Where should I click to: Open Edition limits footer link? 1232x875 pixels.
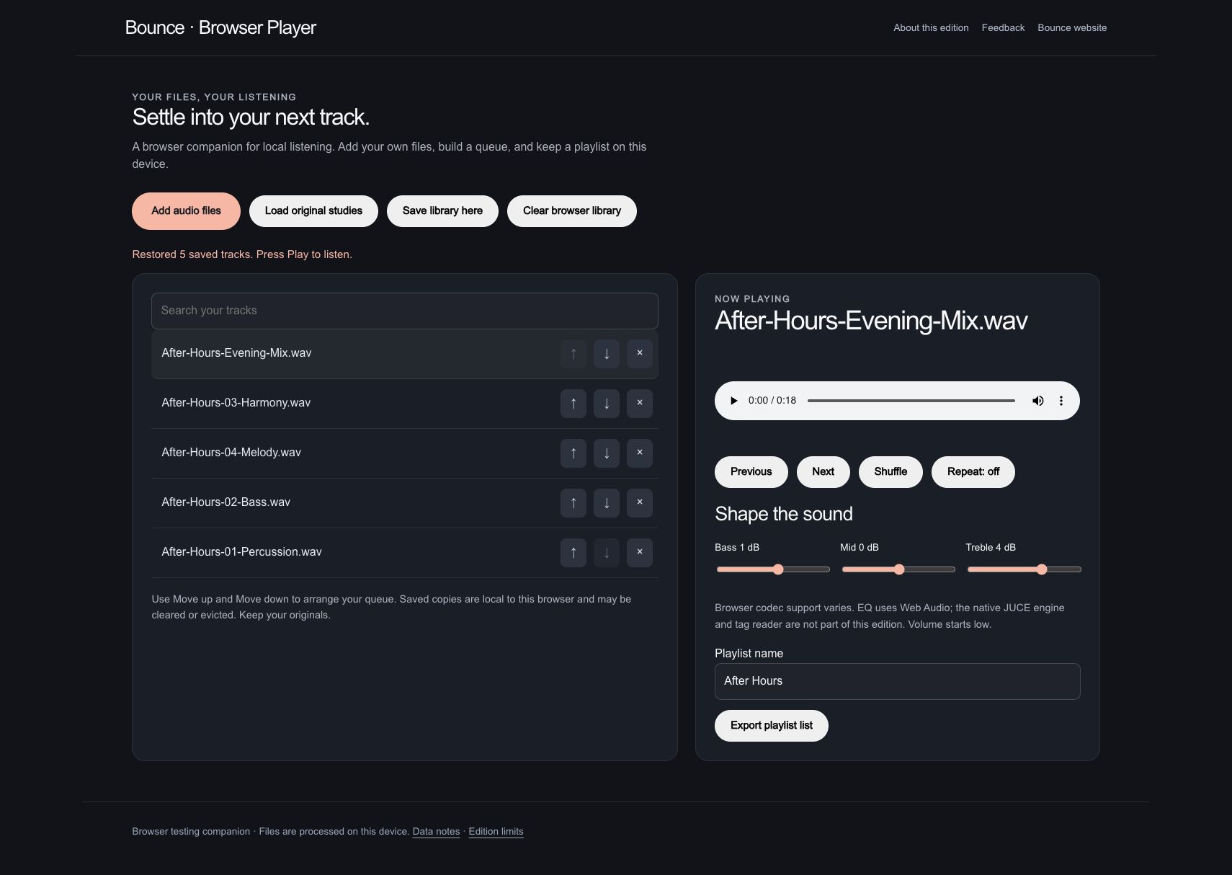(496, 832)
